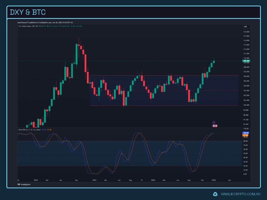Toggle visibility of the U.S. Dollar Index series

click(25, 26)
